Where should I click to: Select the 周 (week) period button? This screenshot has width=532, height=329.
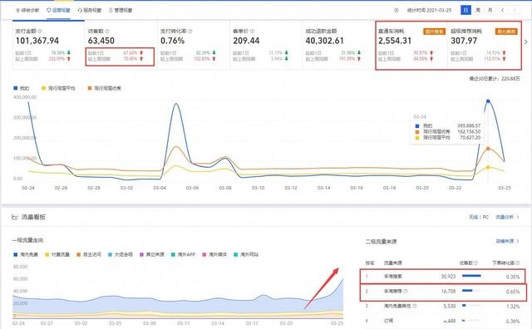coord(478,10)
